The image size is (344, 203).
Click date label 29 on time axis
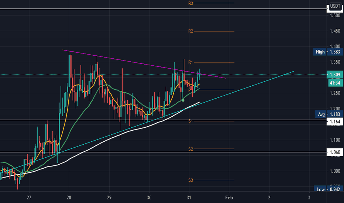[x=109, y=197]
